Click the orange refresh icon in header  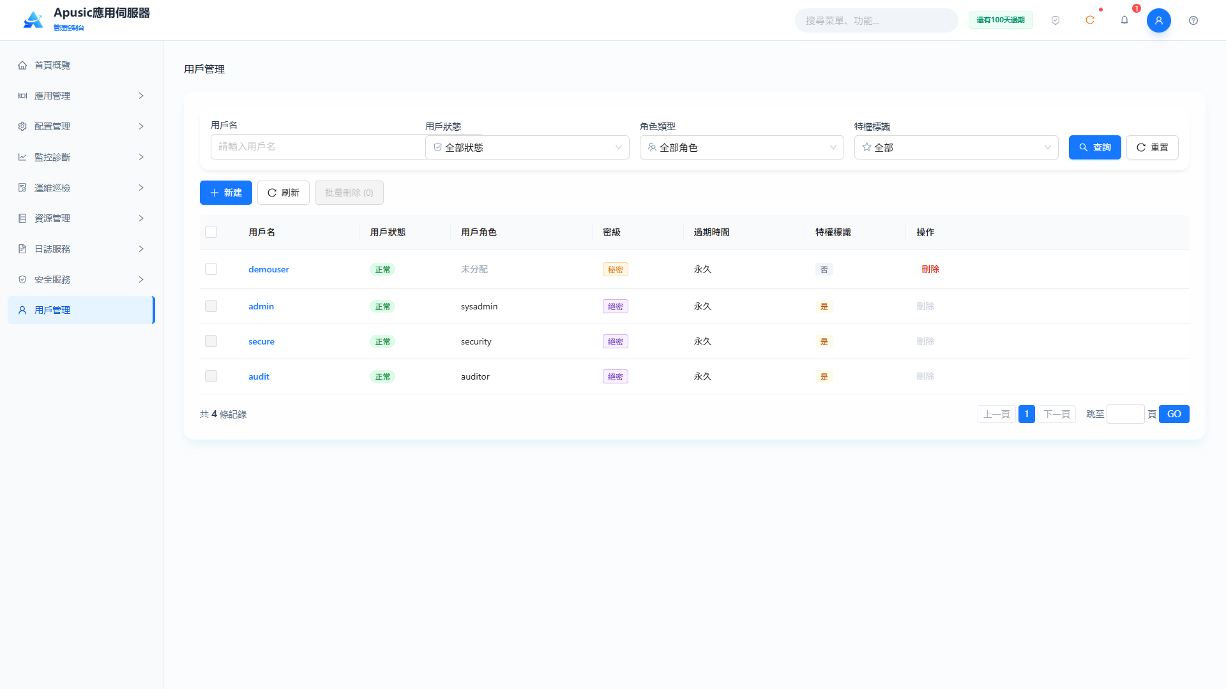pyautogui.click(x=1090, y=20)
